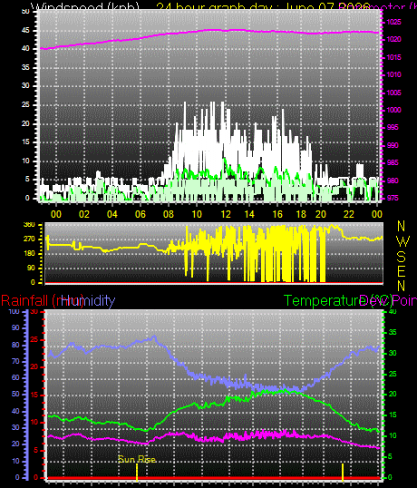Click the white 15 windspeed axis label
The image size is (417, 488).
tap(25, 142)
